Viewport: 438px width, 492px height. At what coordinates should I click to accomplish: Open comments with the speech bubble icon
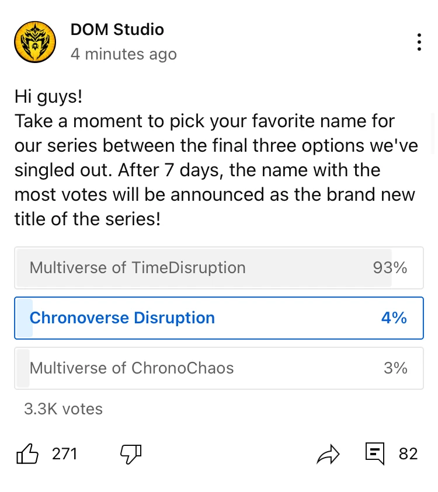[x=374, y=453]
